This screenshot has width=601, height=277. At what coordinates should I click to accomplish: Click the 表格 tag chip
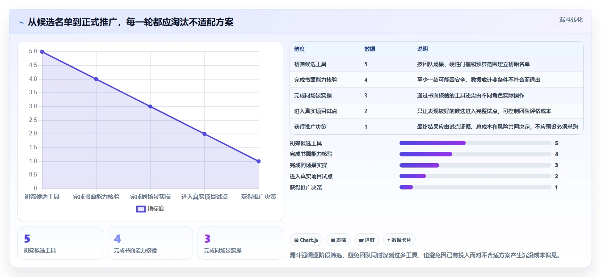coord(338,240)
